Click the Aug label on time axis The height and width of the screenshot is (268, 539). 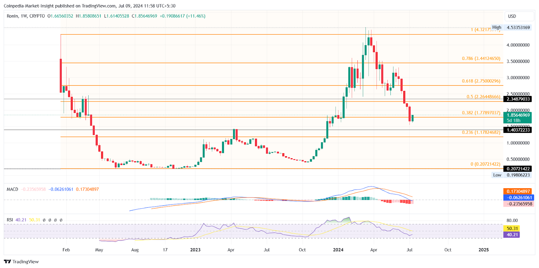coord(135,250)
